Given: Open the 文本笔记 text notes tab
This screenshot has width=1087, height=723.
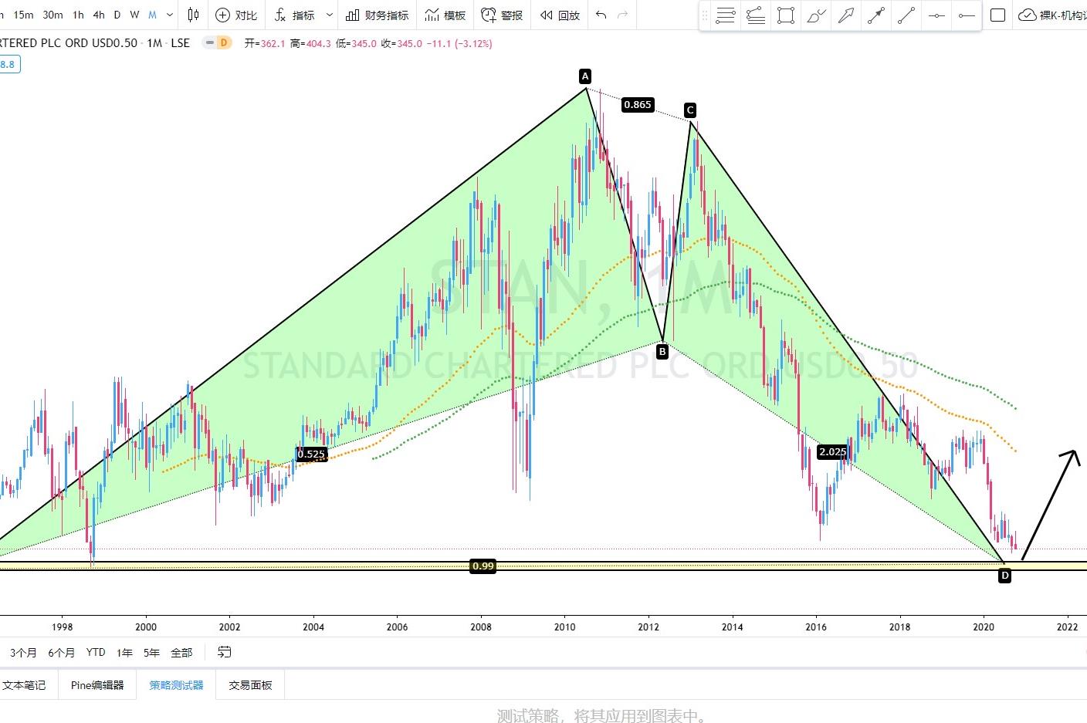Looking at the screenshot, I should pos(24,684).
